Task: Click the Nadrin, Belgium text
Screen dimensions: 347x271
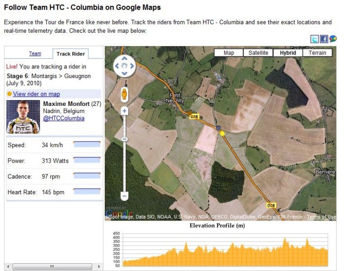Action: [x=64, y=111]
